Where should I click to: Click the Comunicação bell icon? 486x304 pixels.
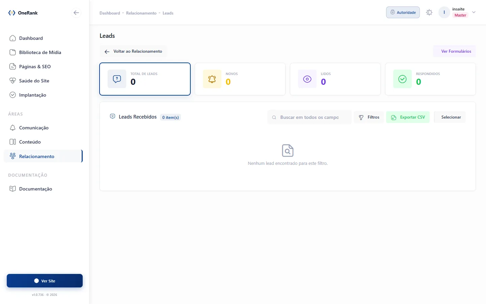pos(12,128)
